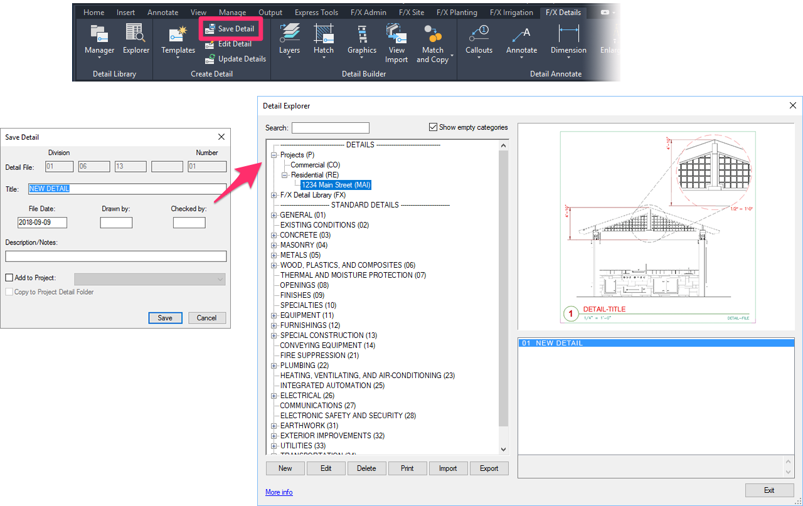Open the Detail Library Manager tool
Viewport: 803px width, 506px height.
(x=100, y=39)
